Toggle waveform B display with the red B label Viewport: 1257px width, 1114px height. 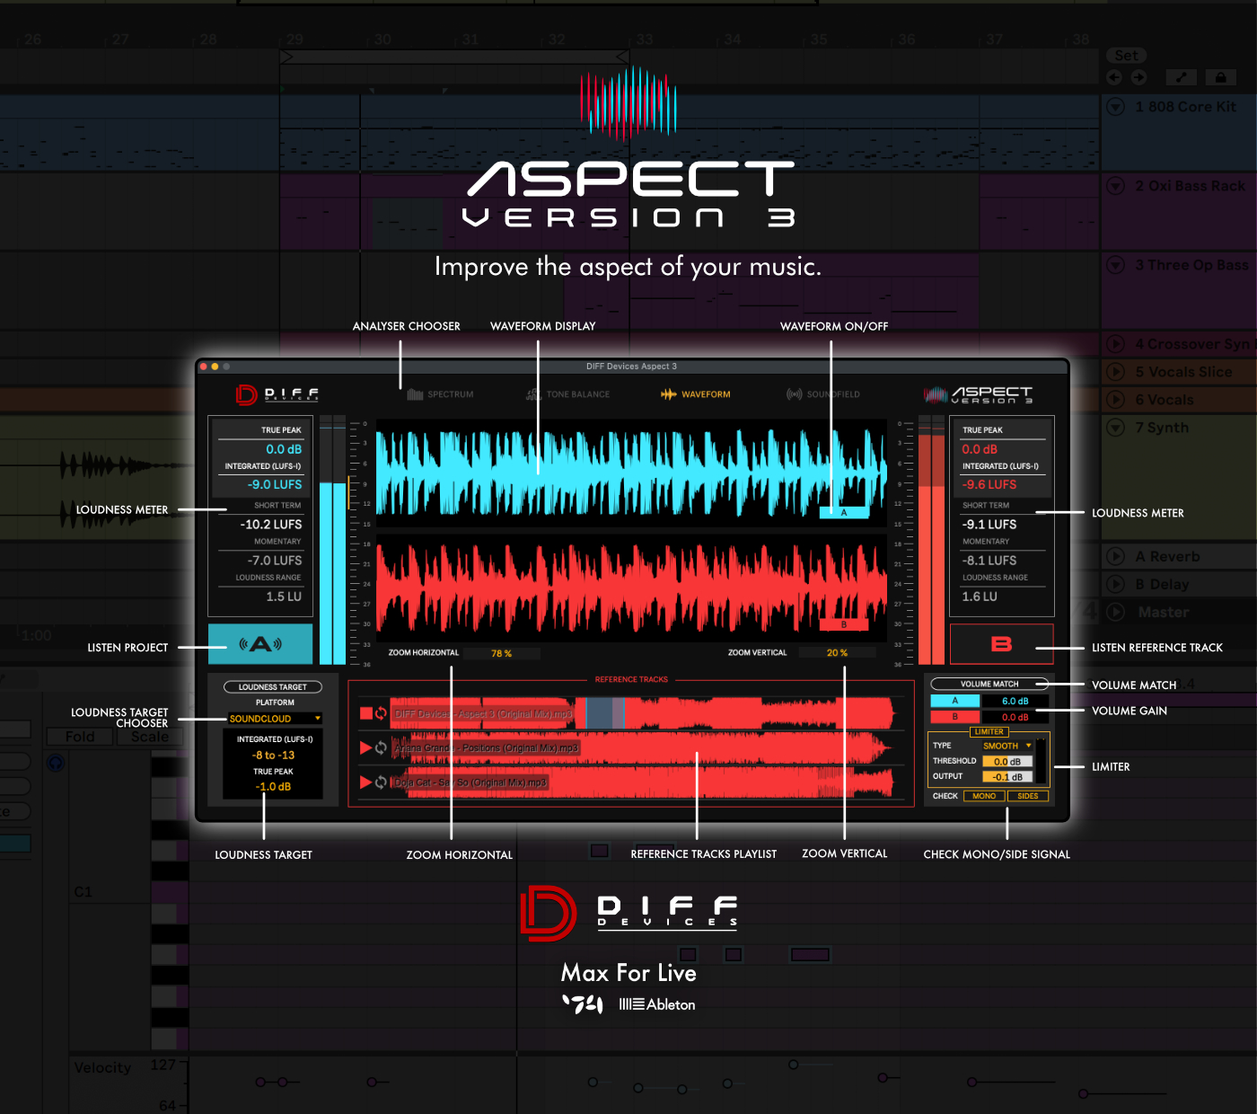click(844, 624)
